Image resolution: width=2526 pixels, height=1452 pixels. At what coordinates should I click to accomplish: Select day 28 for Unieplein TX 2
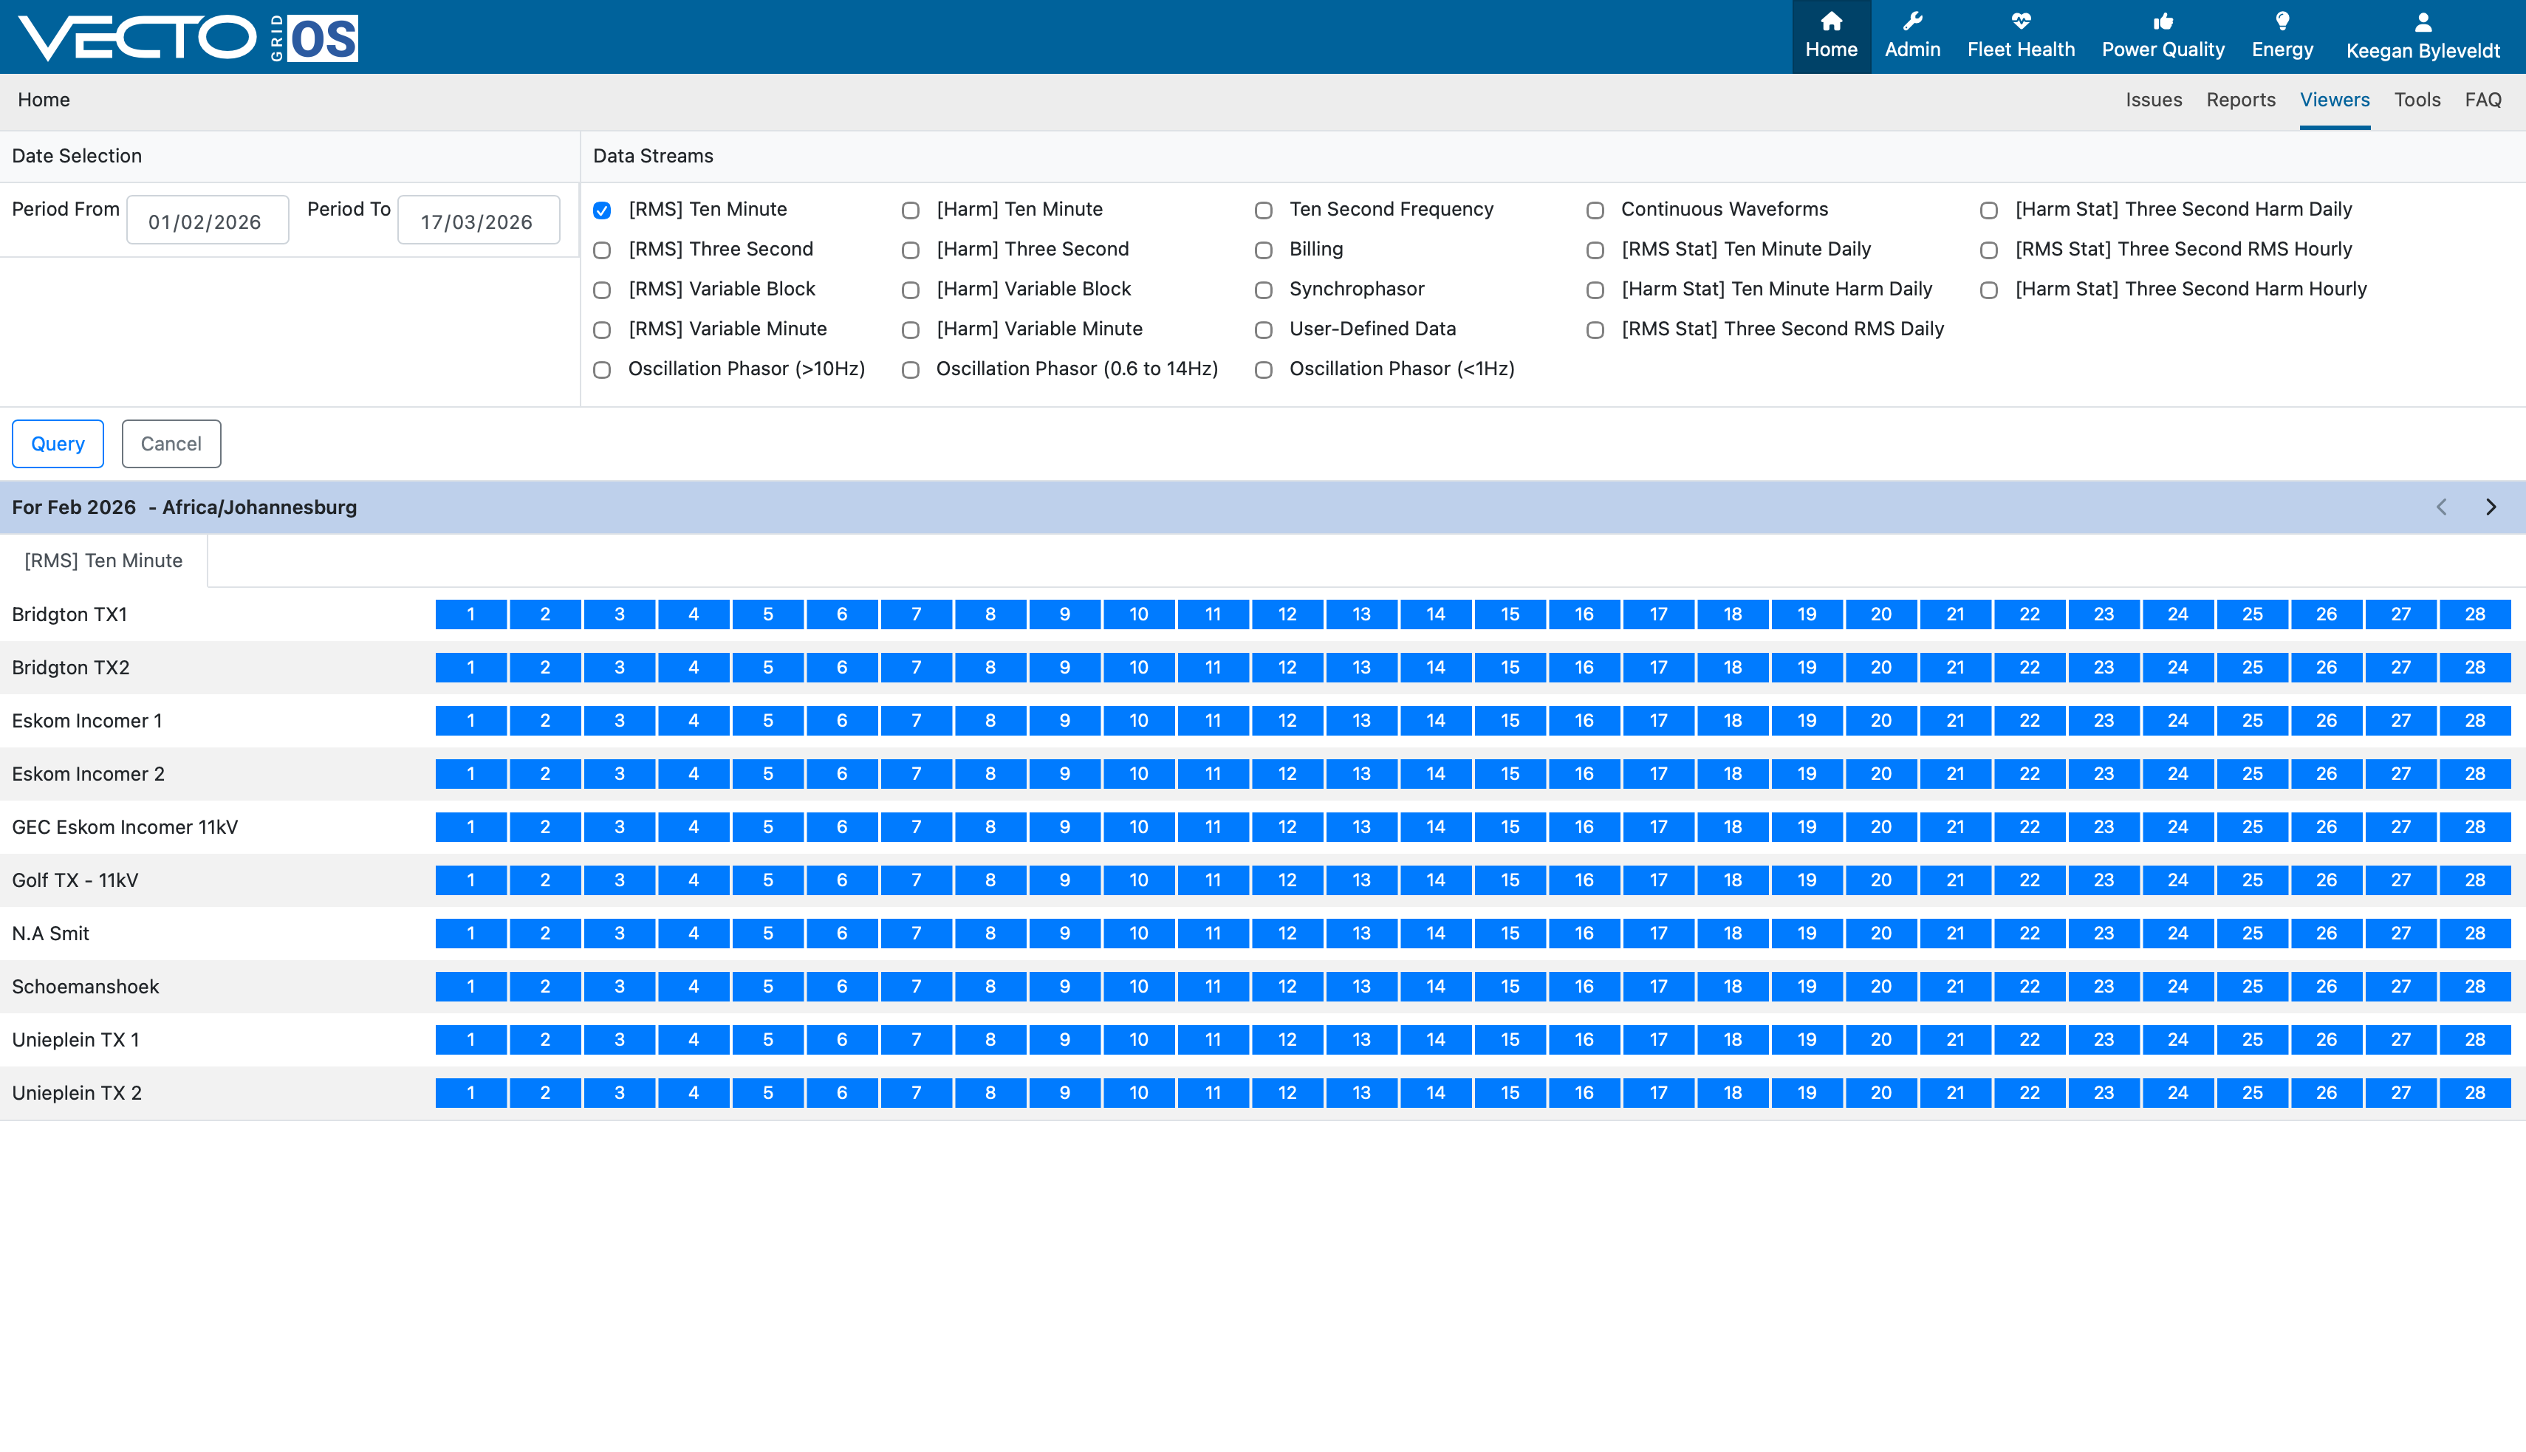tap(2474, 1093)
